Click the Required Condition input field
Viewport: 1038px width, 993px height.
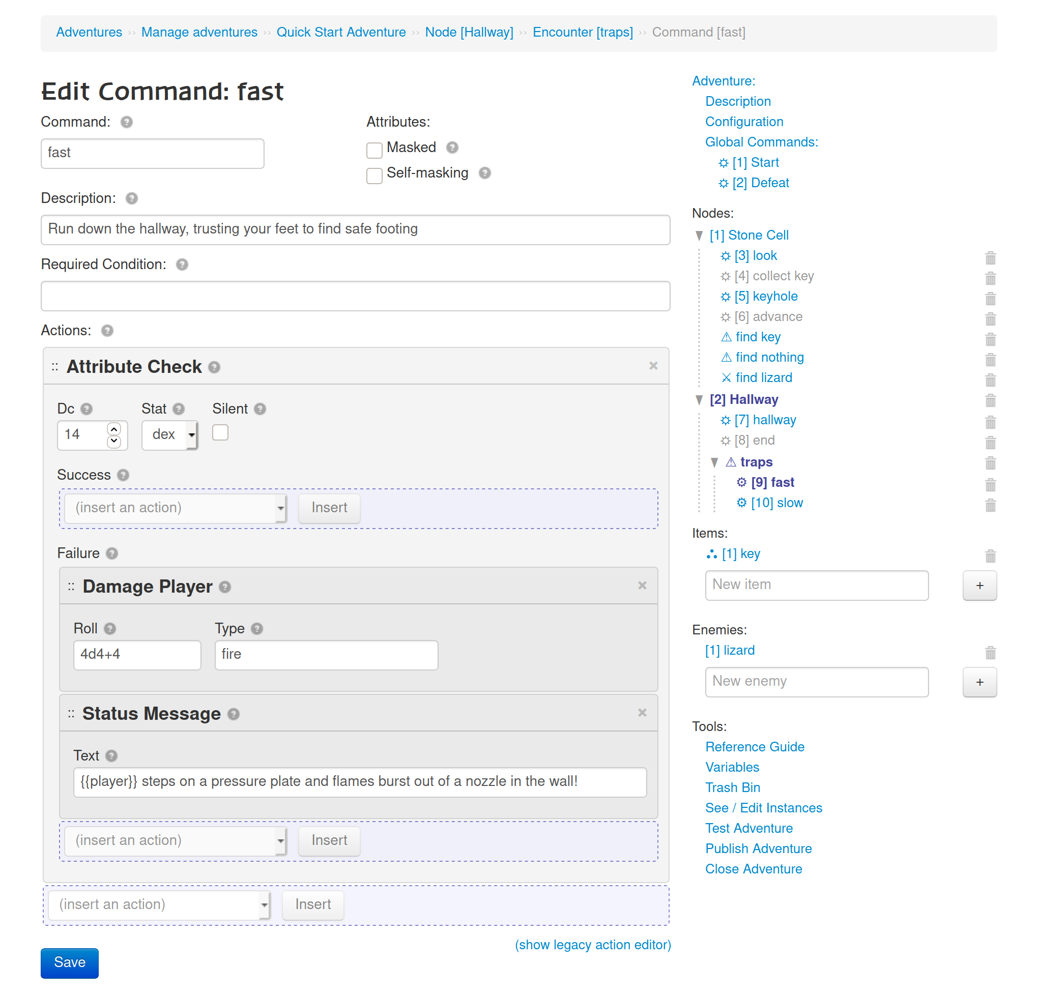pyautogui.click(x=355, y=296)
